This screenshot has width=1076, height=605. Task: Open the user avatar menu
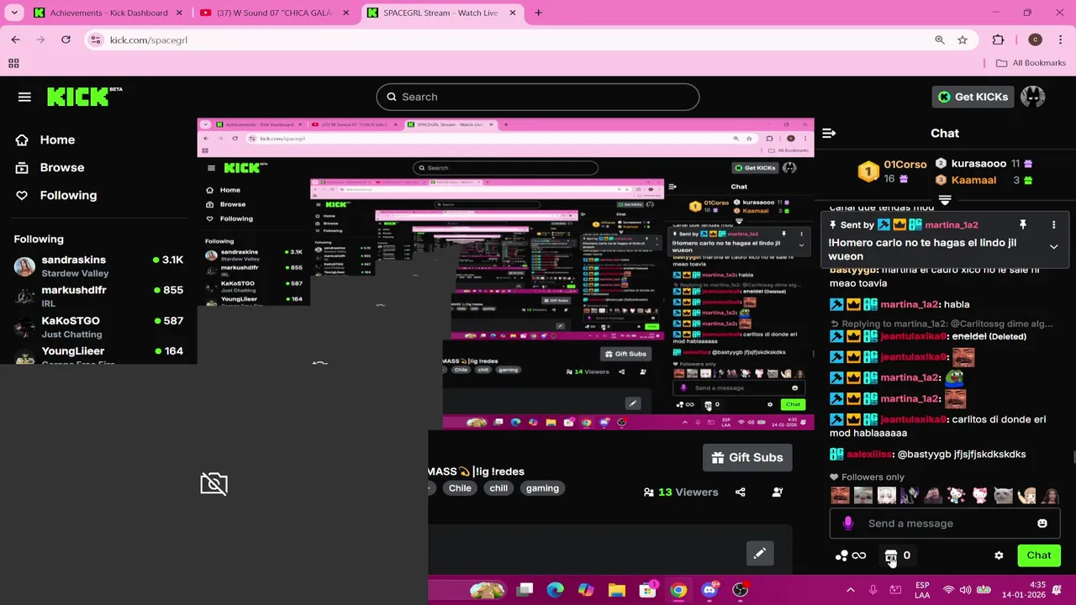pos(1033,97)
